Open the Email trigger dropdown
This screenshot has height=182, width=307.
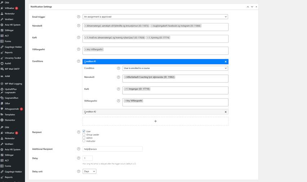pyautogui.click(x=155, y=17)
